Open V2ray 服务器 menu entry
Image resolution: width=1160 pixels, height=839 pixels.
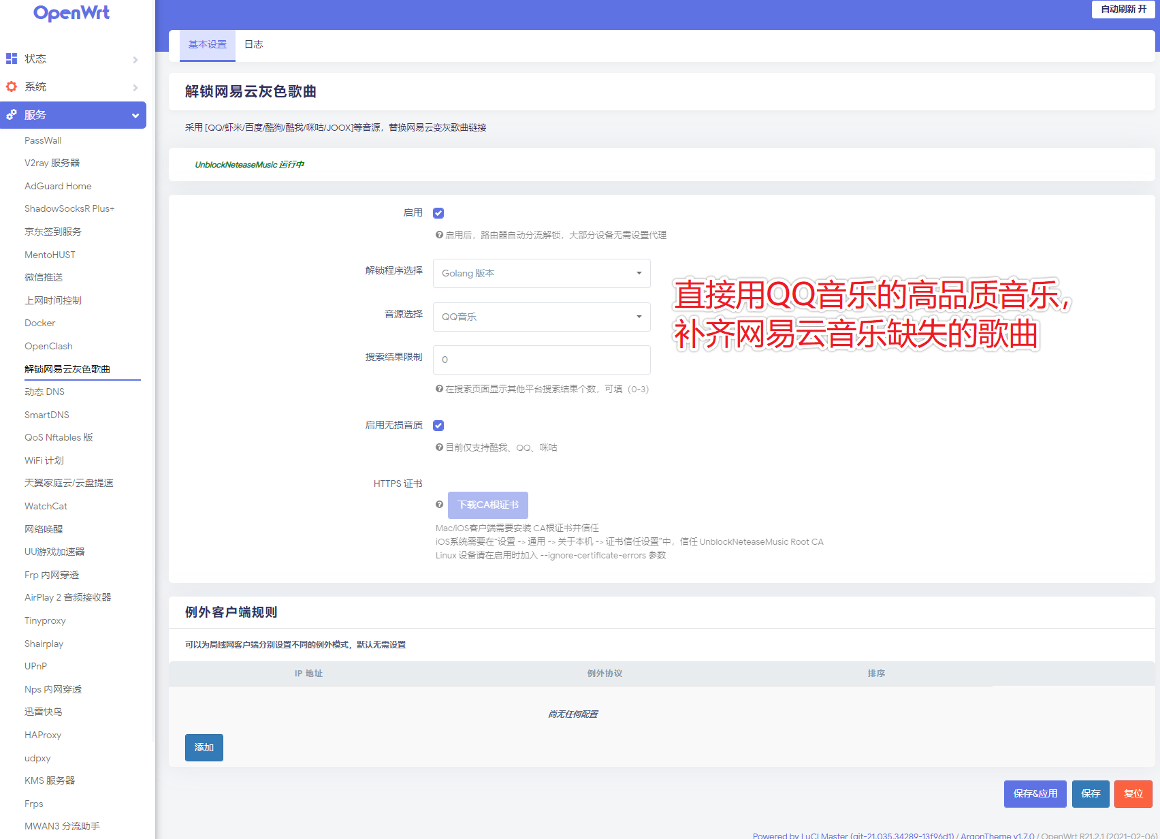[52, 163]
